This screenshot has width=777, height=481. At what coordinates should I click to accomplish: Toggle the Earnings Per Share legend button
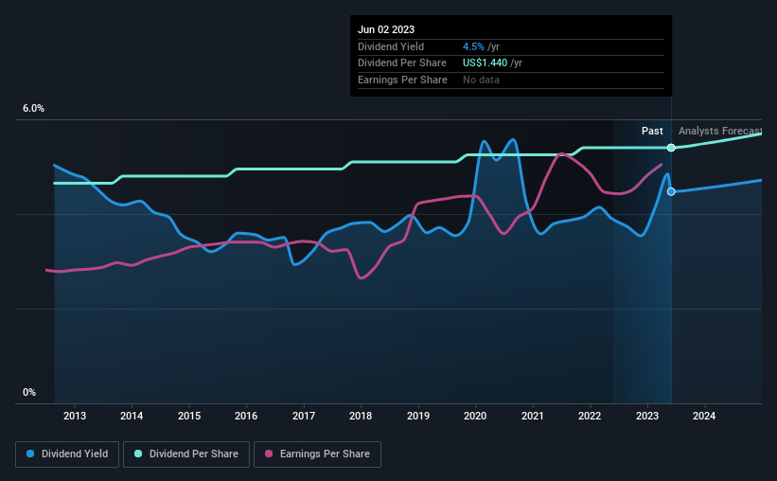(x=318, y=454)
